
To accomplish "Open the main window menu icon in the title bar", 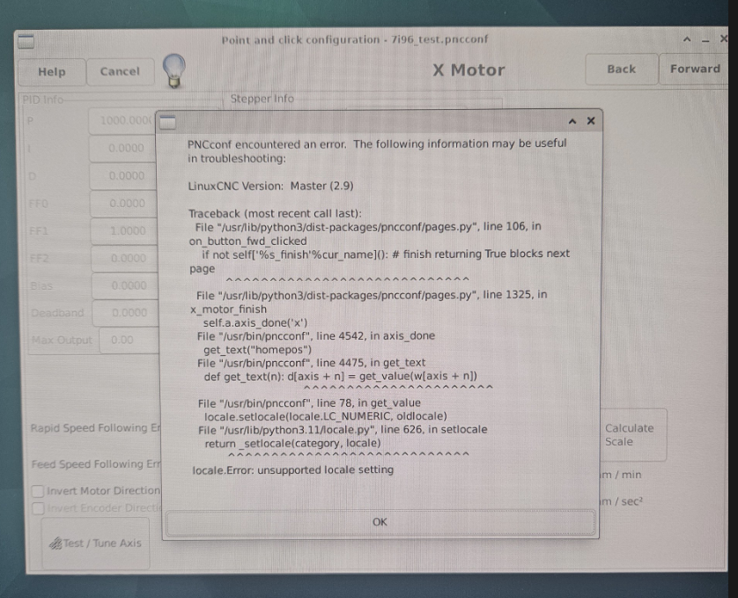I will pyautogui.click(x=26, y=41).
